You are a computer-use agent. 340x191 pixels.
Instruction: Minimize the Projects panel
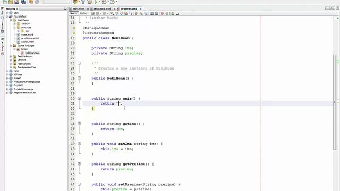tap(65, 9)
